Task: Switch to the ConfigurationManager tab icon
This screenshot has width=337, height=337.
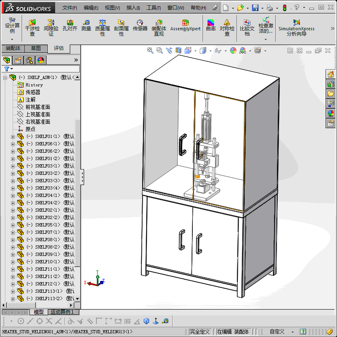Action: [x=29, y=60]
